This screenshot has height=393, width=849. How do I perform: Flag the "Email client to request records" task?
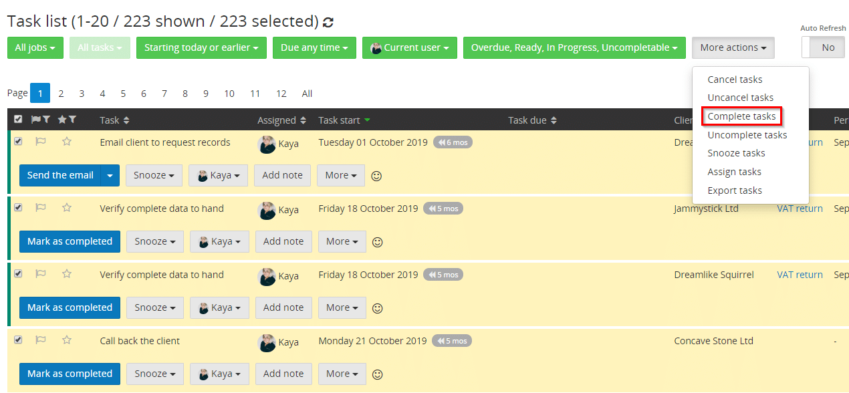click(41, 142)
